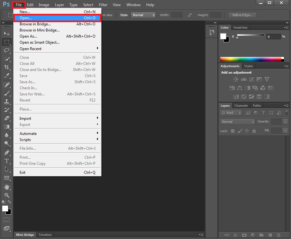The width and height of the screenshot is (291, 239).
Task: Add a Curves adjustment
Action: click(x=251, y=79)
